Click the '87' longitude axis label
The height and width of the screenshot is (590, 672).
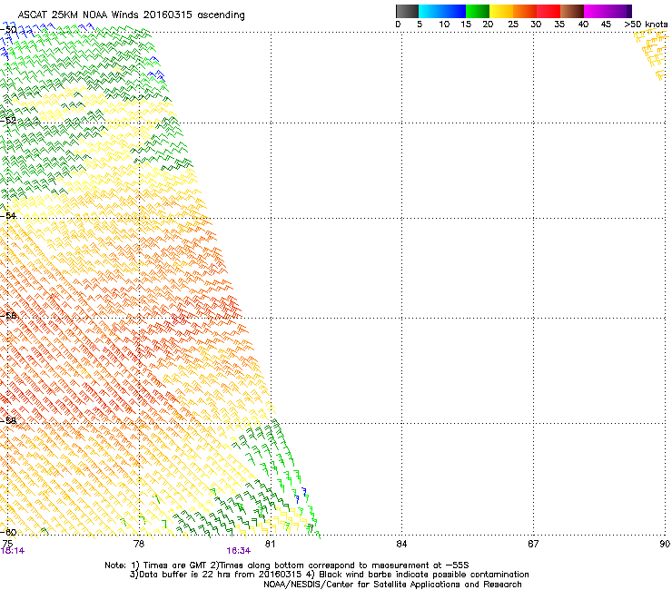pos(533,544)
